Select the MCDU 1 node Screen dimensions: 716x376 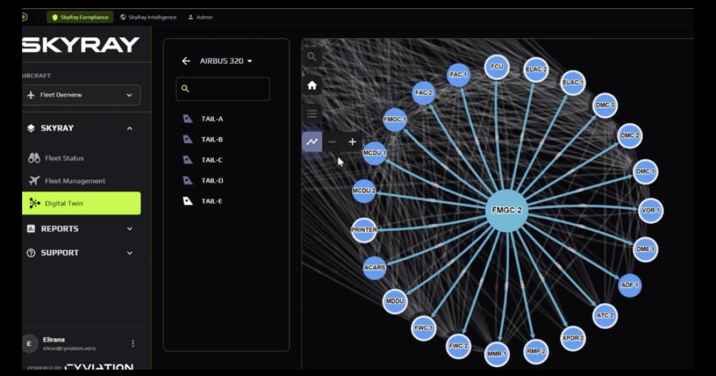[375, 153]
